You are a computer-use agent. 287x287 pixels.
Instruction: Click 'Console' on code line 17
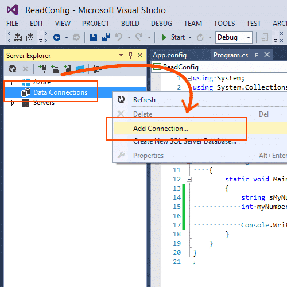click(x=255, y=225)
